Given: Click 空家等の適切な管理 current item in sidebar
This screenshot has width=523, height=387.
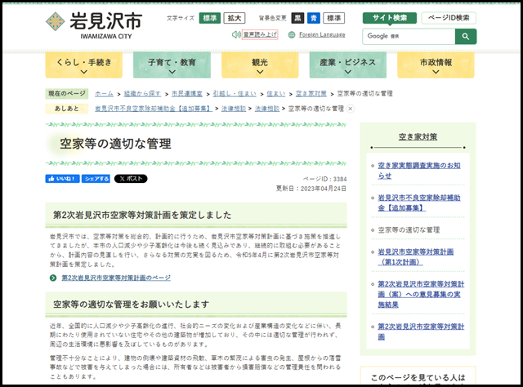Looking at the screenshot, I should click(409, 230).
